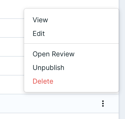125x119 pixels.
Task: Choose Edit in the context menu
Action: click(x=71, y=34)
